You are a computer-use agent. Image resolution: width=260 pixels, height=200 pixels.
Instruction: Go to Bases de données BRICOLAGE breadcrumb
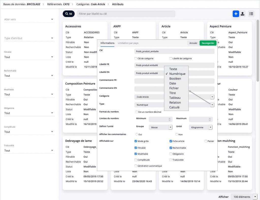coord(22,4)
